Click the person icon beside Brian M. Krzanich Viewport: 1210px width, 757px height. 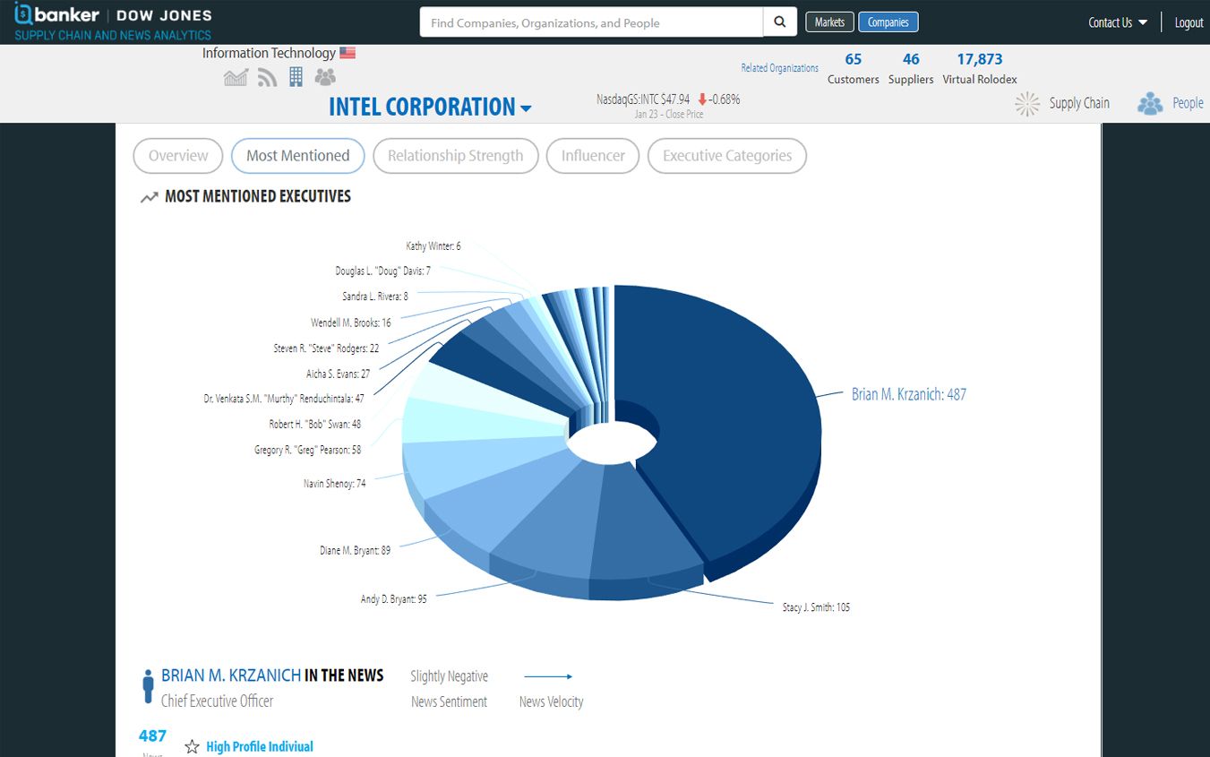(148, 686)
